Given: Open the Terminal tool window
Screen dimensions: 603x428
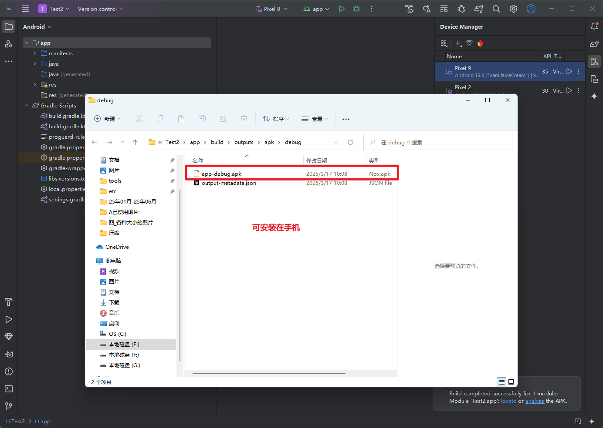Looking at the screenshot, I should click(9, 389).
